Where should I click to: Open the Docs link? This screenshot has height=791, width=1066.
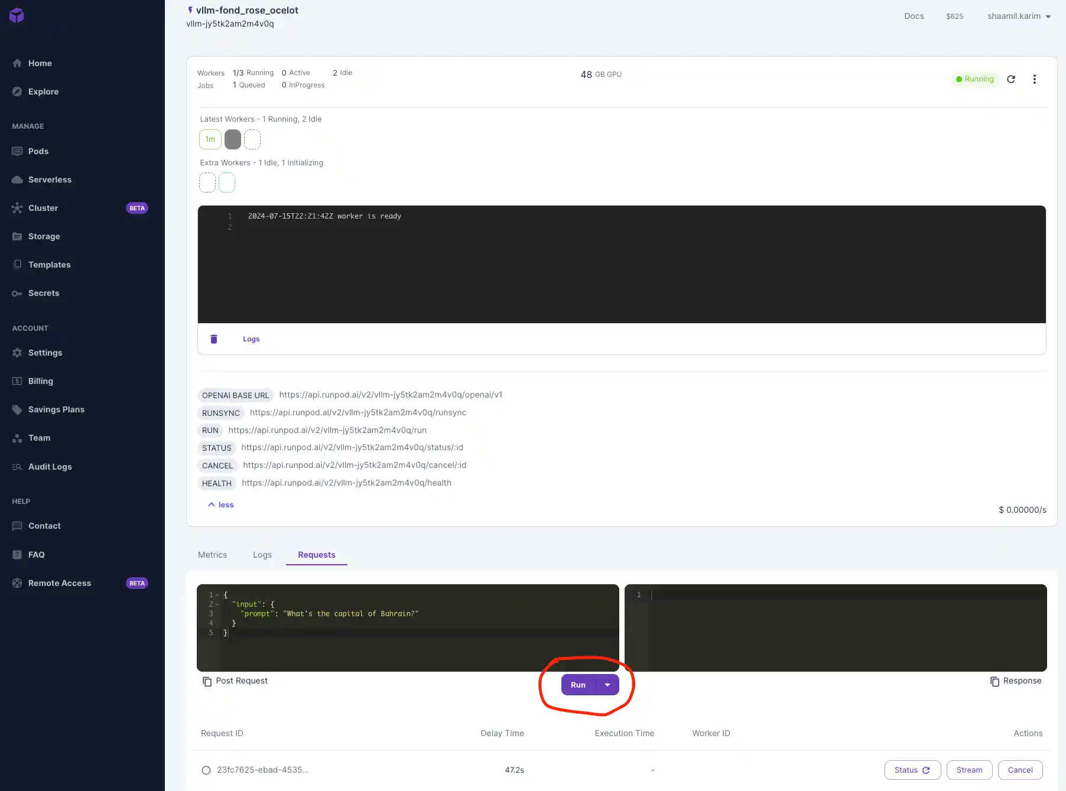coord(914,16)
